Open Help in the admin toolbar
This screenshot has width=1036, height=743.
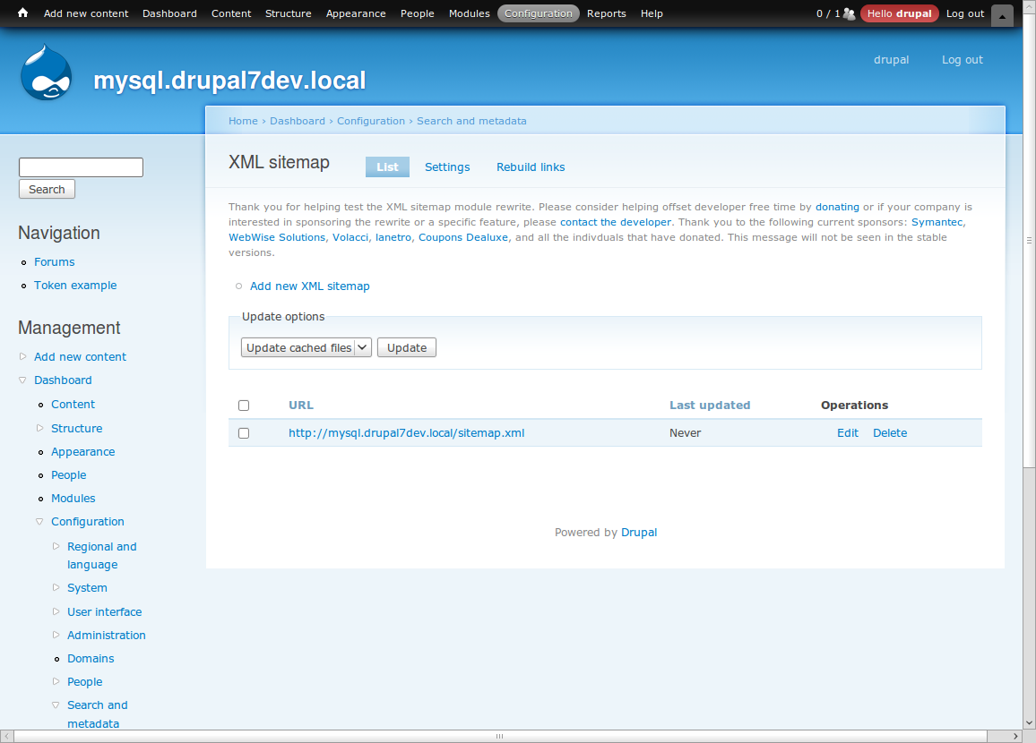[652, 13]
